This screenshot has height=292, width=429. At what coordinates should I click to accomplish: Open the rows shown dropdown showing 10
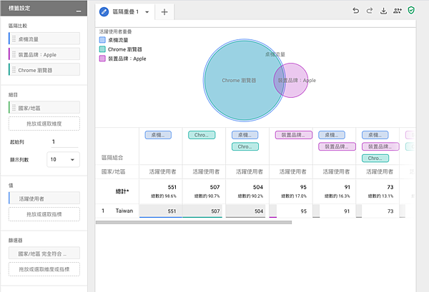pos(63,159)
